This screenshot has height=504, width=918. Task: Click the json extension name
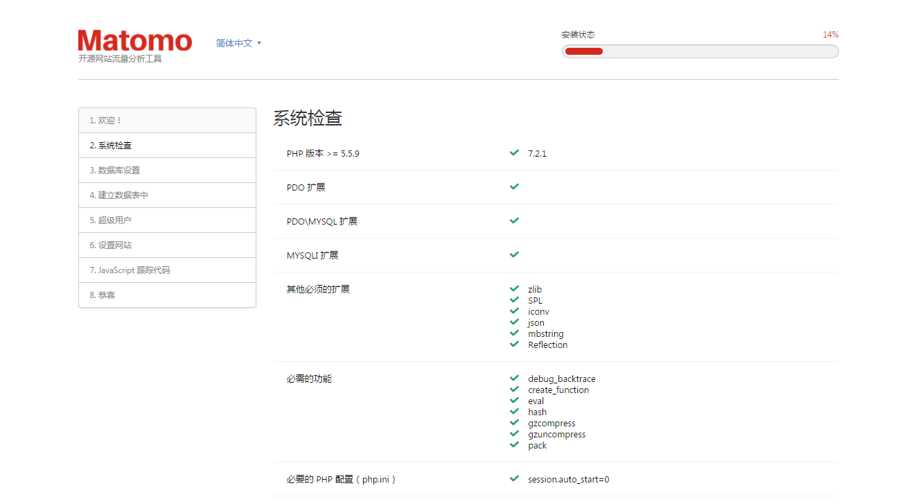[536, 323]
